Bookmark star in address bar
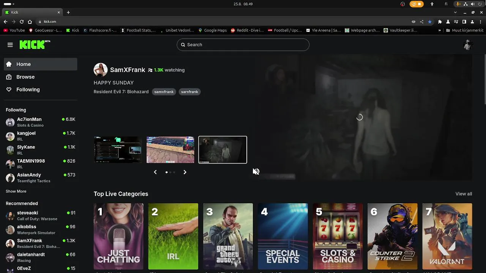This screenshot has width=486, height=273. [x=430, y=22]
